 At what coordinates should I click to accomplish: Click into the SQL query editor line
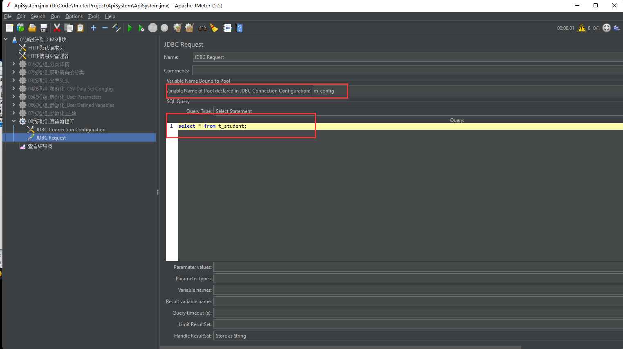pyautogui.click(x=400, y=126)
